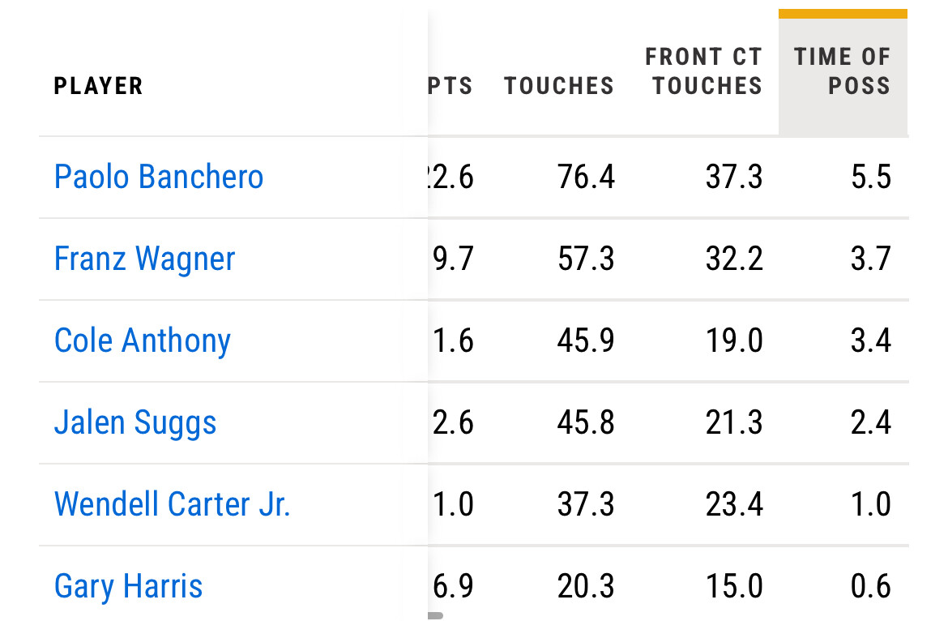Viewport: 948px width, 621px height.
Task: Sort by TOUCHES column header
Action: tap(559, 86)
